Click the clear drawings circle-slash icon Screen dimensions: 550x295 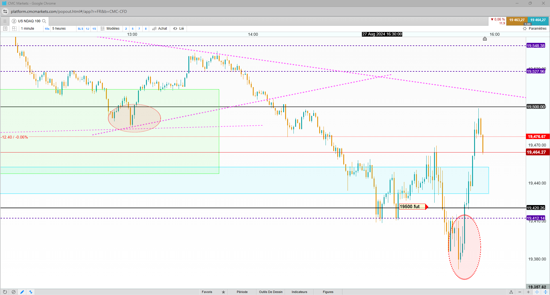pos(13,292)
